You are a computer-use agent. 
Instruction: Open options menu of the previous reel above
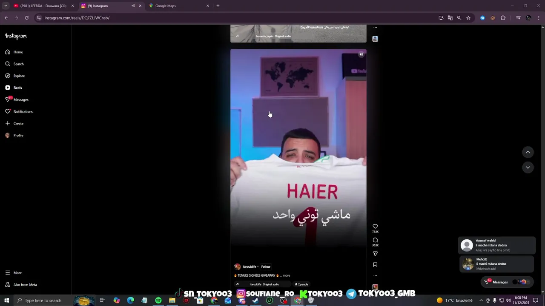[375, 28]
